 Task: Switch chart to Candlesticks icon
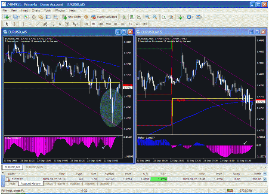[131, 17]
